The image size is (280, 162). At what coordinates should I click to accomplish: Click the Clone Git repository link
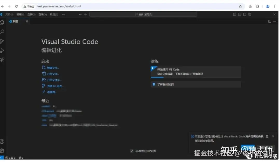[x=53, y=86]
